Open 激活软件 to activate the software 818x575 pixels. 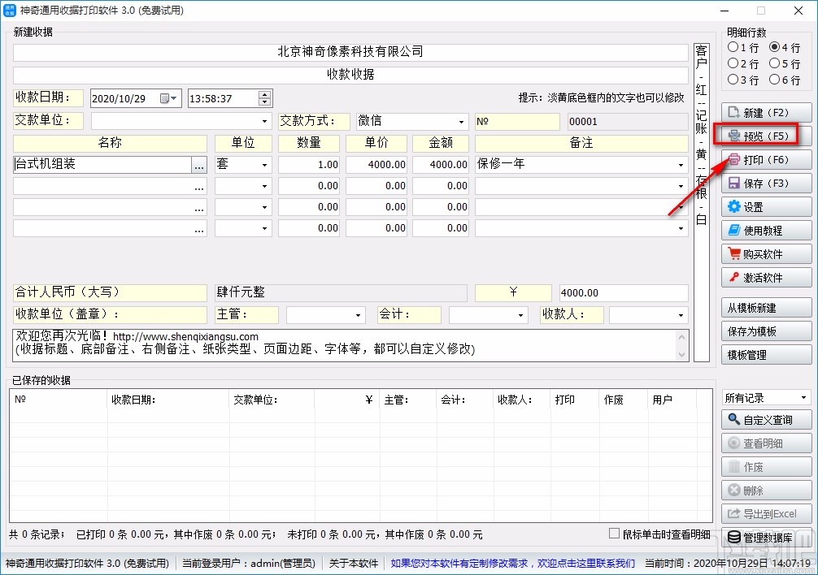pyautogui.click(x=765, y=277)
